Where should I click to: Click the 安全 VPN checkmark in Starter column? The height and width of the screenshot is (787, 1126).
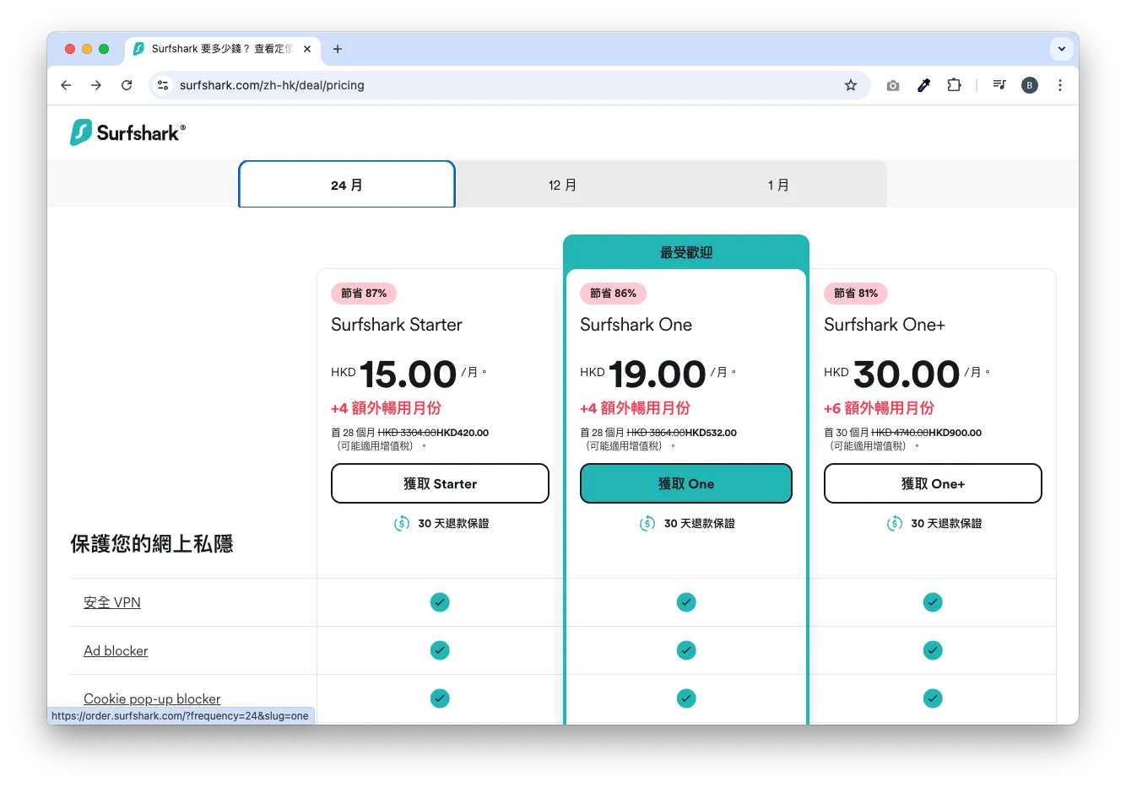[440, 602]
